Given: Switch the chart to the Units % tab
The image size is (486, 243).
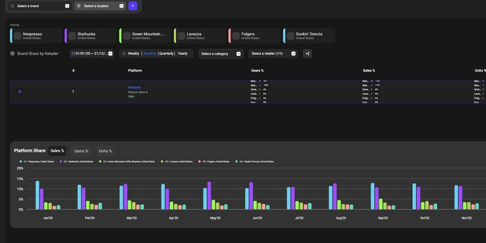Looking at the screenshot, I should tap(105, 151).
